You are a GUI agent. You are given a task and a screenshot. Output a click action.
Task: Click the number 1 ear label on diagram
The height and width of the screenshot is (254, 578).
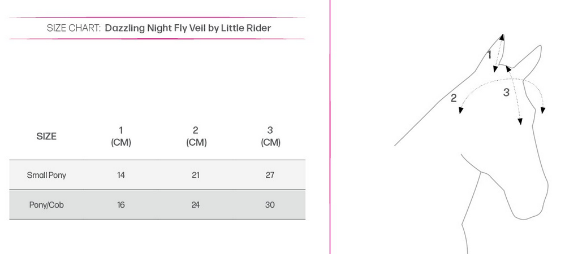point(490,55)
